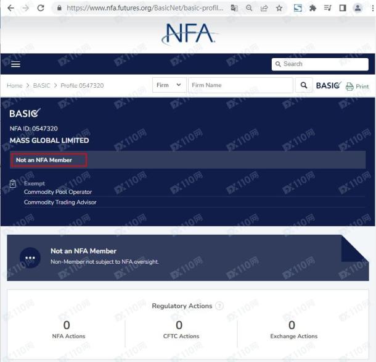376x362 pixels.
Task: Open the hamburger navigation menu
Action: click(15, 64)
